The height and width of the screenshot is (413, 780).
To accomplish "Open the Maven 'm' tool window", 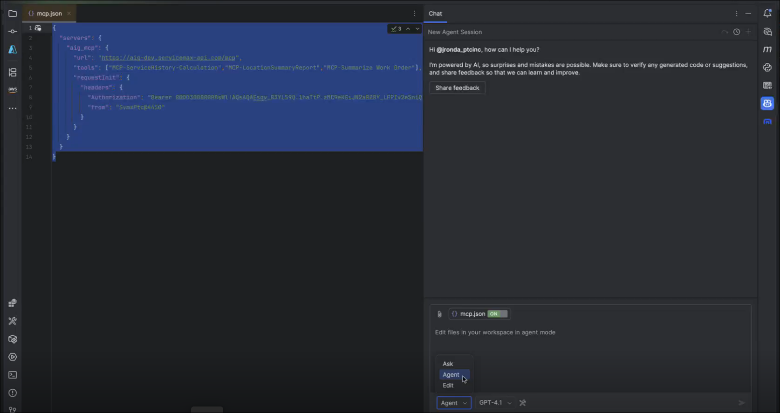I will pyautogui.click(x=767, y=49).
